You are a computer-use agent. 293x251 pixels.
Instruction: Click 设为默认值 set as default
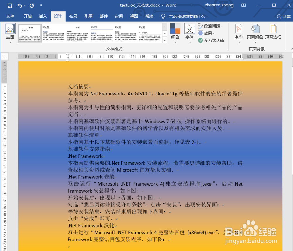[211, 41]
